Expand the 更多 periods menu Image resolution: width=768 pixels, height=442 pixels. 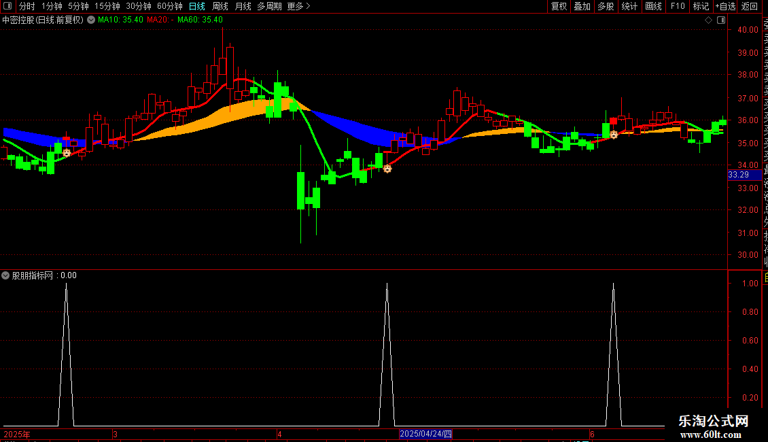[x=298, y=6]
